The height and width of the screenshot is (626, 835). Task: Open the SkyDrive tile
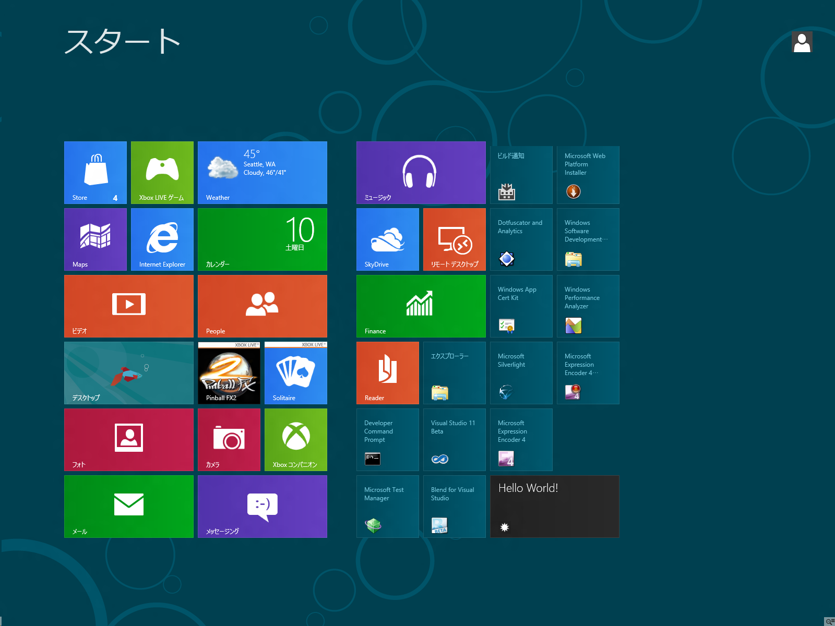[x=388, y=239]
